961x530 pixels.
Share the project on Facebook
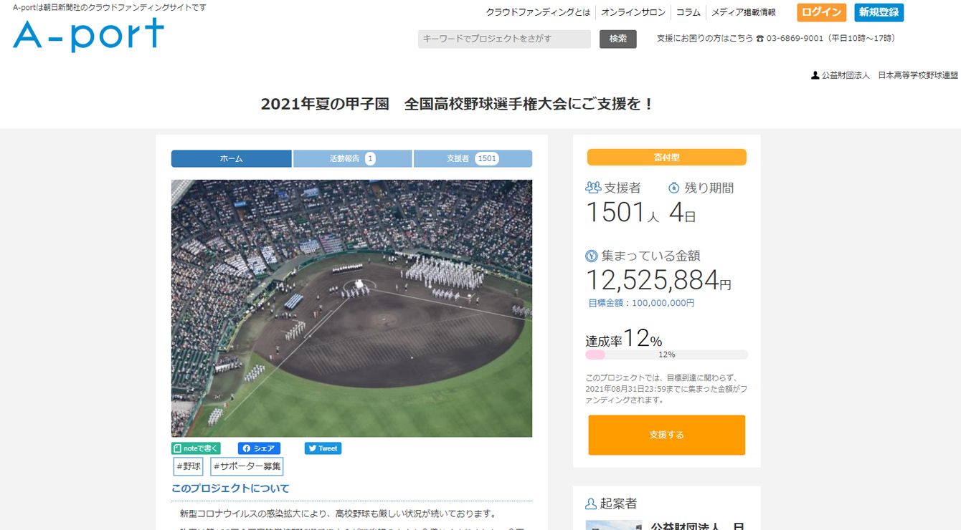[259, 448]
